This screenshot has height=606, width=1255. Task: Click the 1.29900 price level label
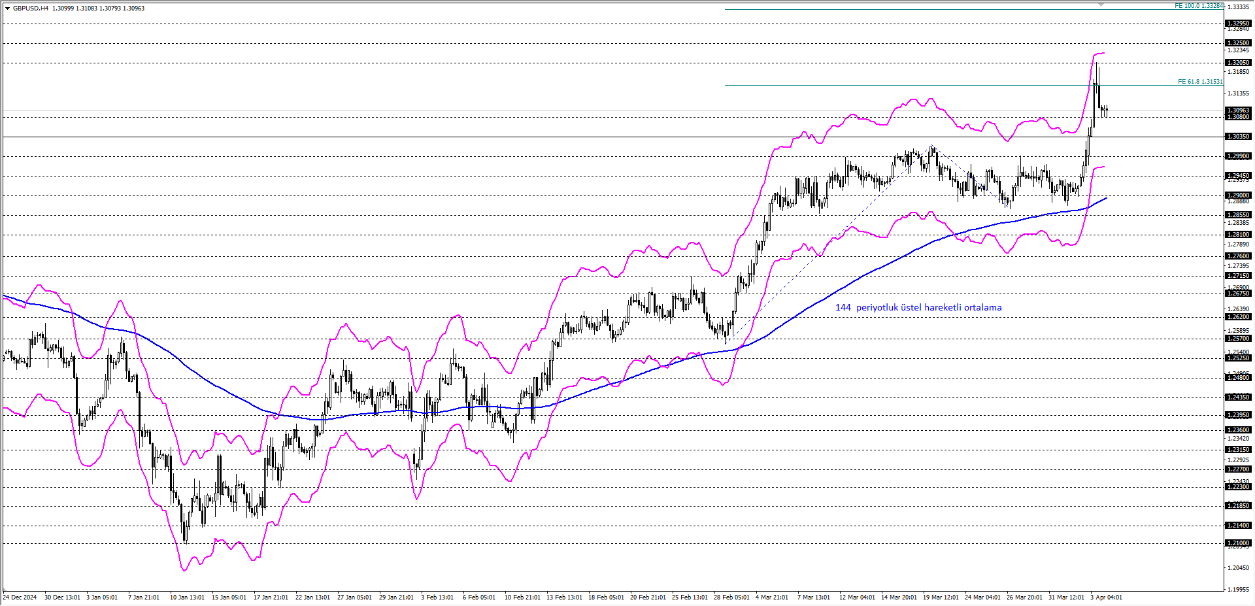point(1238,156)
